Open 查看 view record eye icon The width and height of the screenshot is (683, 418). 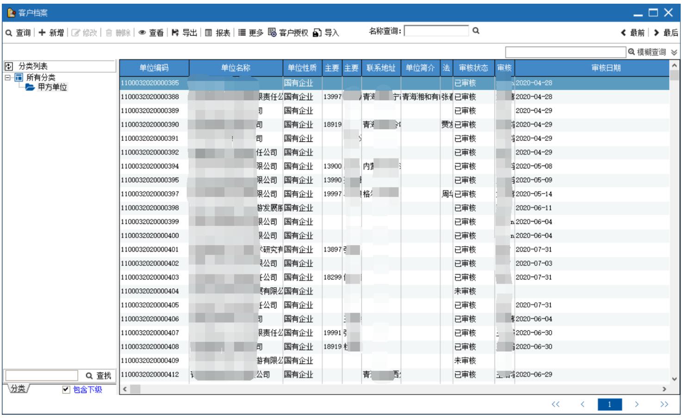click(x=142, y=33)
